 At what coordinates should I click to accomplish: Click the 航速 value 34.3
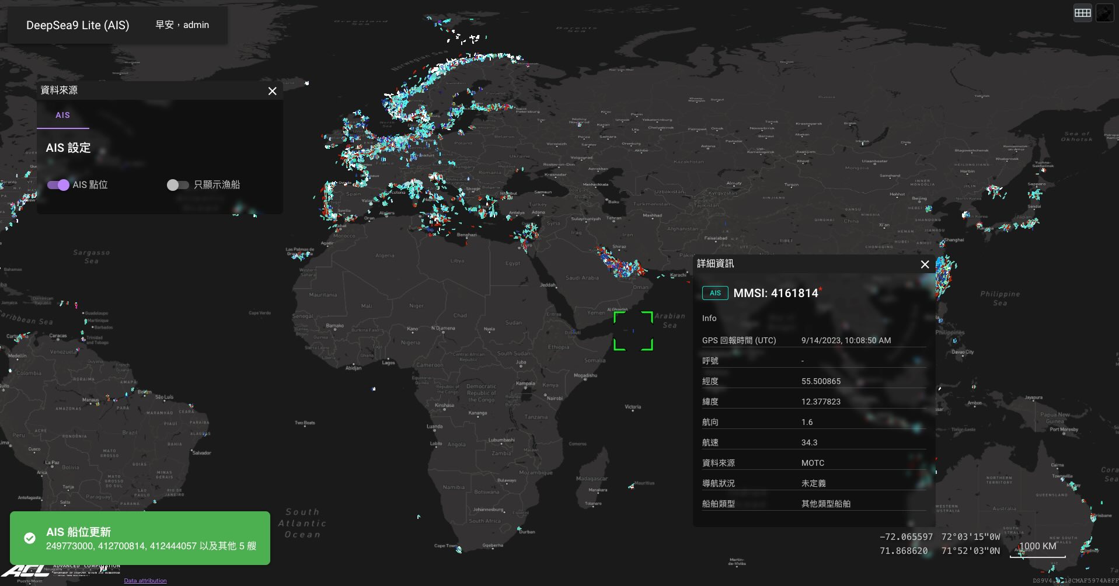[x=809, y=442]
